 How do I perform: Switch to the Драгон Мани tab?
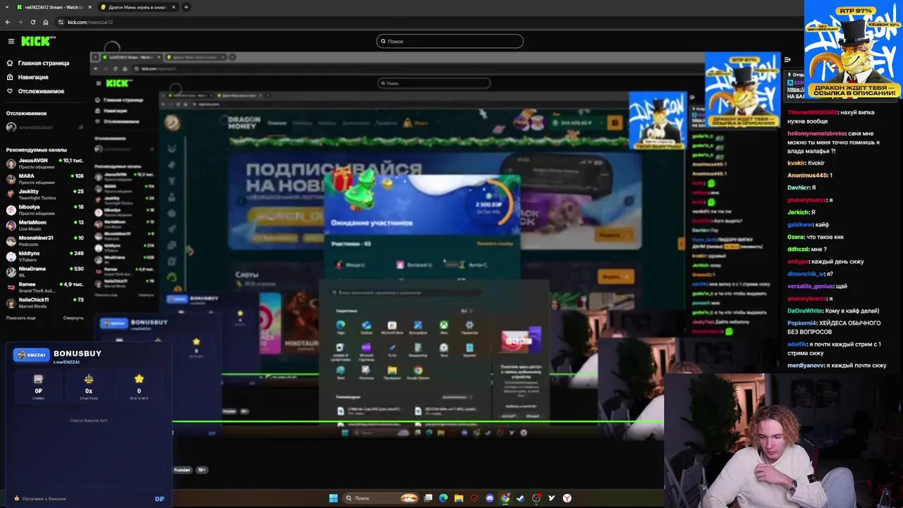pyautogui.click(x=138, y=7)
